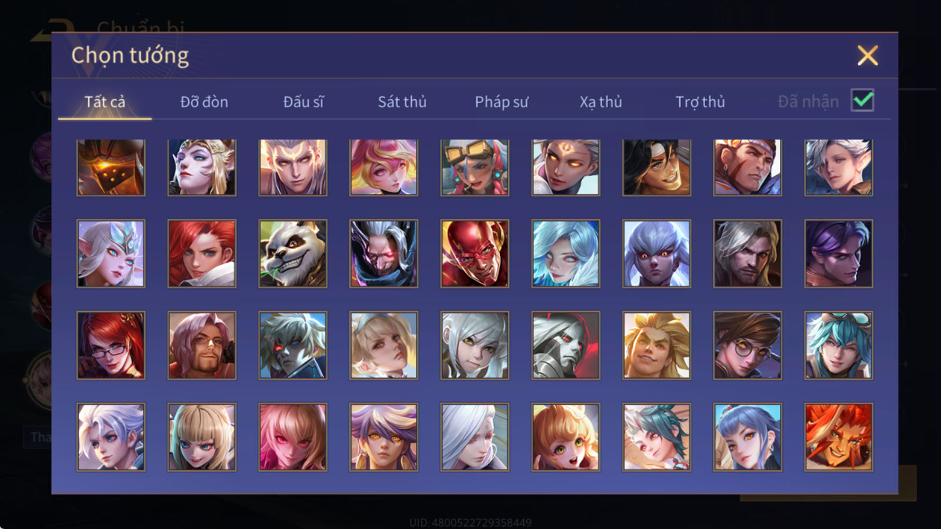This screenshot has height=529, width=941.
Task: Pick the red-masked Flash hero portrait
Action: (x=475, y=254)
